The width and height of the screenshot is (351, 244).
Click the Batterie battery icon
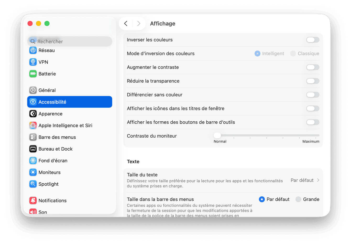pos(33,74)
